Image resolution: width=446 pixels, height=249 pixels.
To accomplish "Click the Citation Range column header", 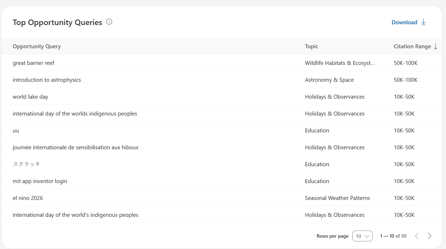I will coord(412,46).
